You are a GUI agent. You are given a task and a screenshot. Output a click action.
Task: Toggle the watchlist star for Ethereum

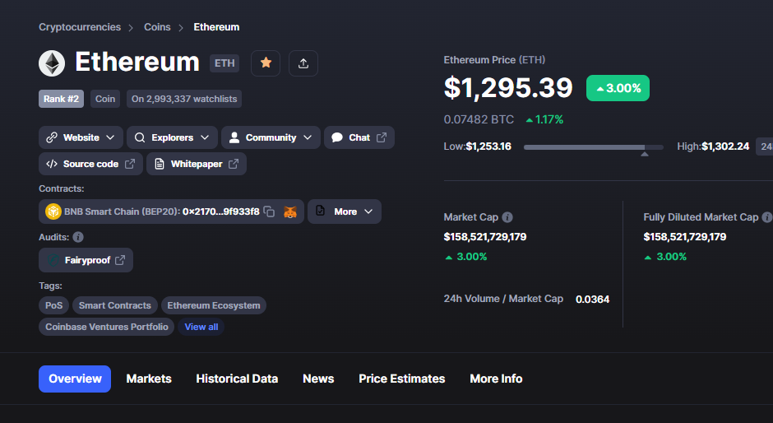(x=266, y=63)
